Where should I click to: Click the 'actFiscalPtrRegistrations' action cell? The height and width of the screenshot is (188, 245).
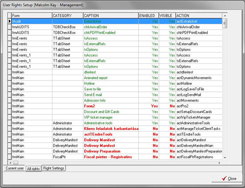[x=199, y=157]
